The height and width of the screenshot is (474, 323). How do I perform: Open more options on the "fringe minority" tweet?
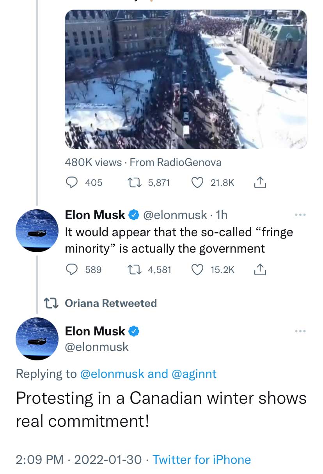tap(300, 215)
